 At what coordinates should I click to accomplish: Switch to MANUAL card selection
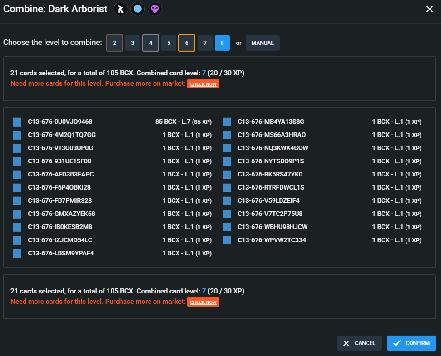(263, 43)
